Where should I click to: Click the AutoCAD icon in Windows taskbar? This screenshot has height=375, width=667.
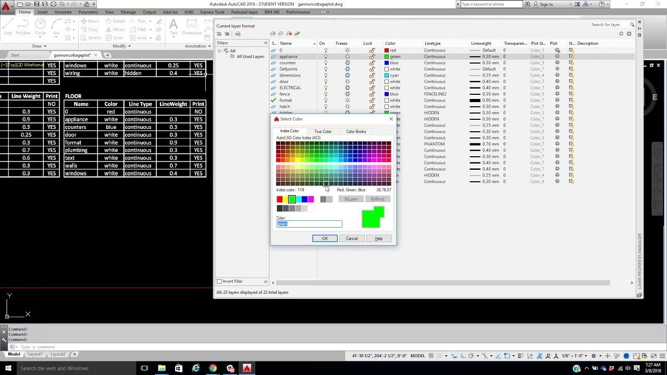(x=247, y=368)
